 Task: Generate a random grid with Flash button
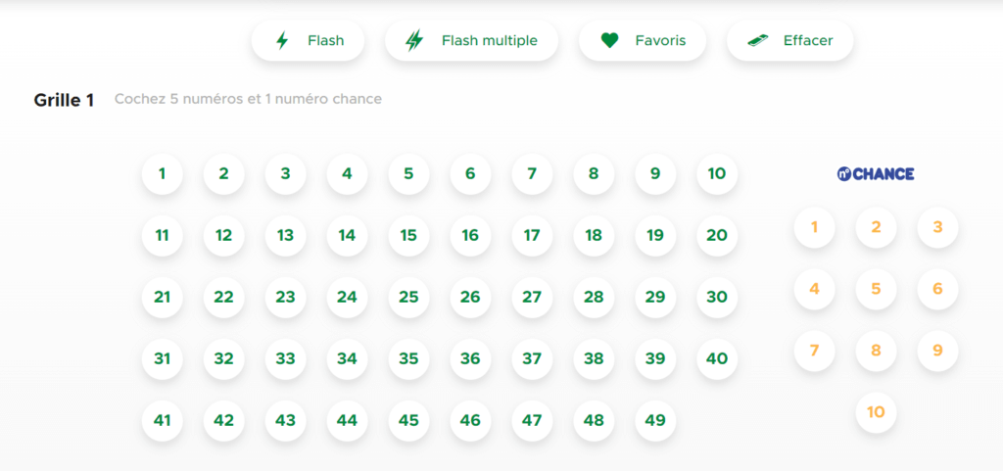pos(309,41)
